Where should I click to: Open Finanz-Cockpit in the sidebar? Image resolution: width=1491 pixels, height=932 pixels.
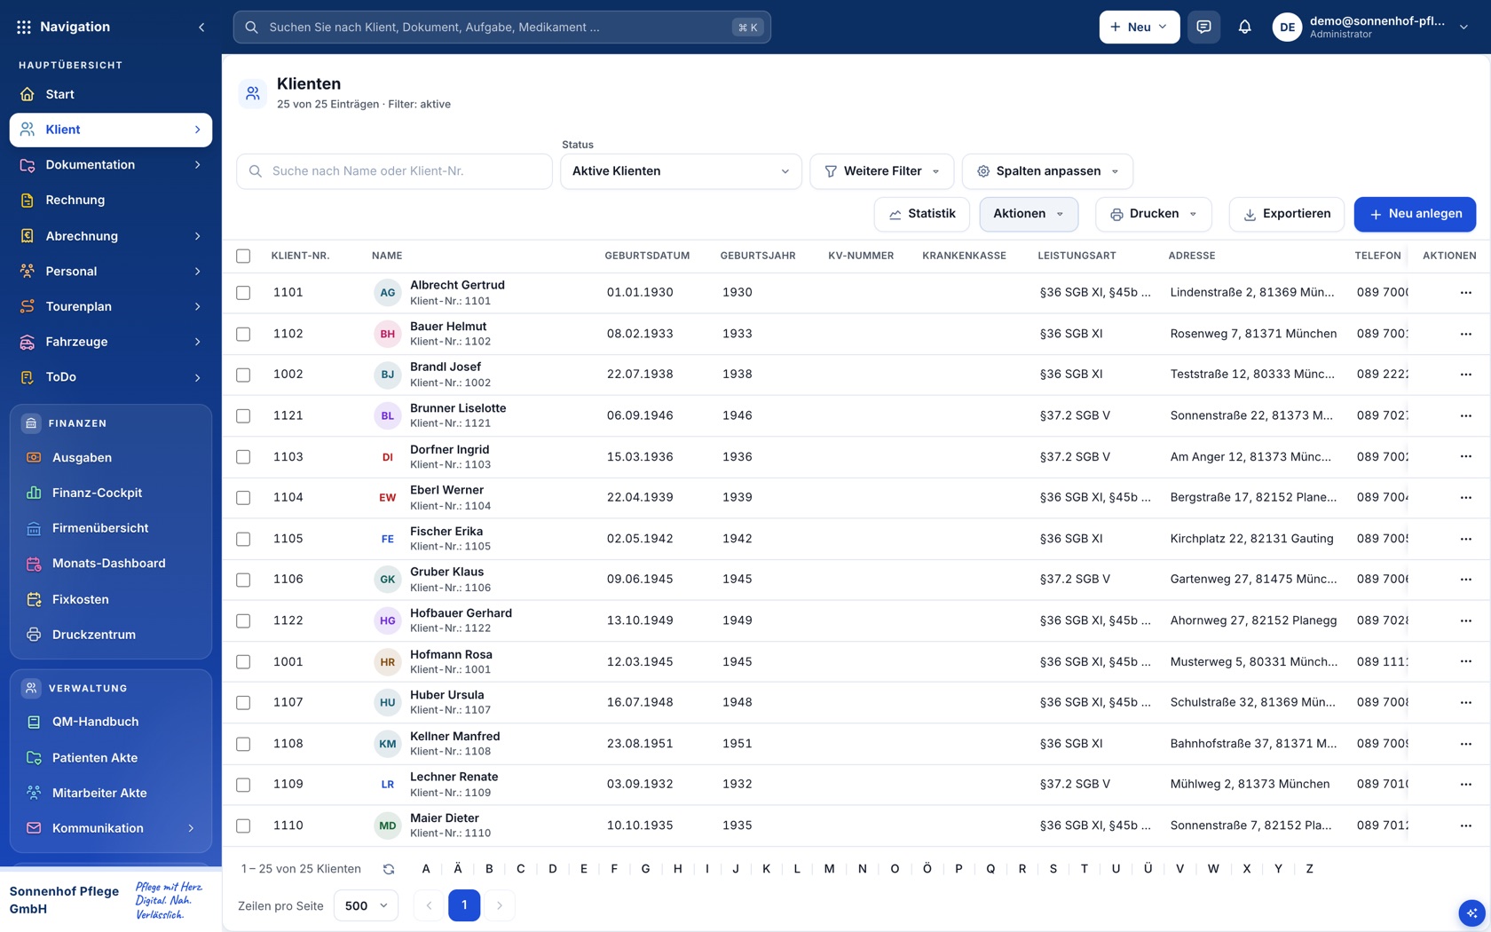111,493
